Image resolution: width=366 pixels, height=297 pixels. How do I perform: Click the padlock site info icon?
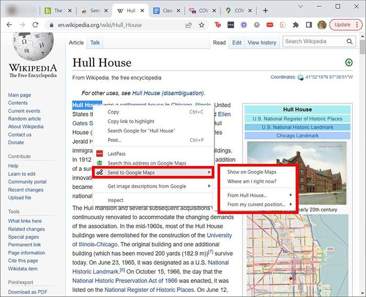tap(52, 25)
